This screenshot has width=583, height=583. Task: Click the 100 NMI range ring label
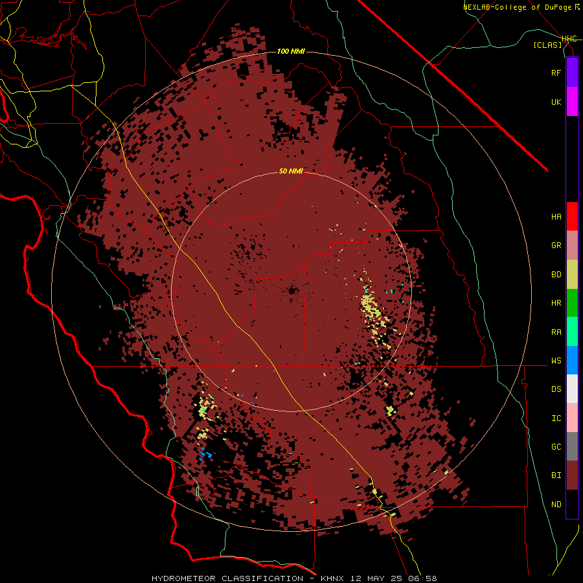[x=291, y=51]
